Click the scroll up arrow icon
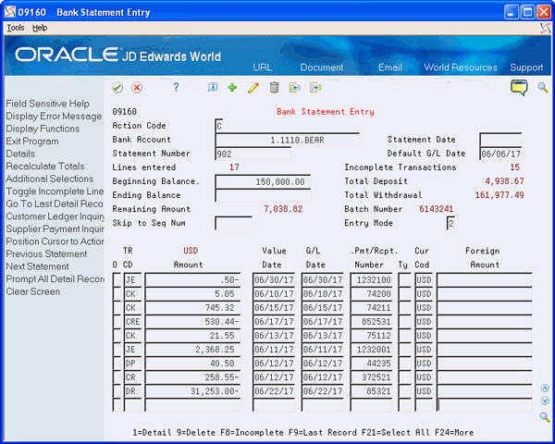The width and height of the screenshot is (555, 444). tap(545, 388)
